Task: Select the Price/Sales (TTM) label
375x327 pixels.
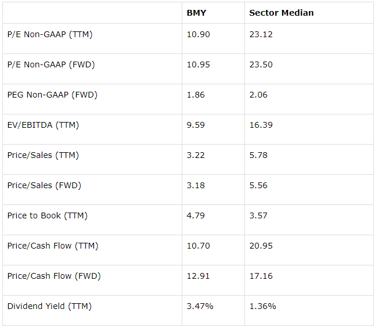Action: (43, 156)
